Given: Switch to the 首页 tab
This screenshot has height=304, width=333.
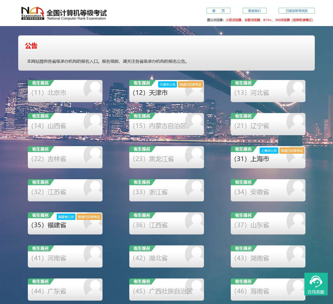Looking at the screenshot, I should 219,11.
